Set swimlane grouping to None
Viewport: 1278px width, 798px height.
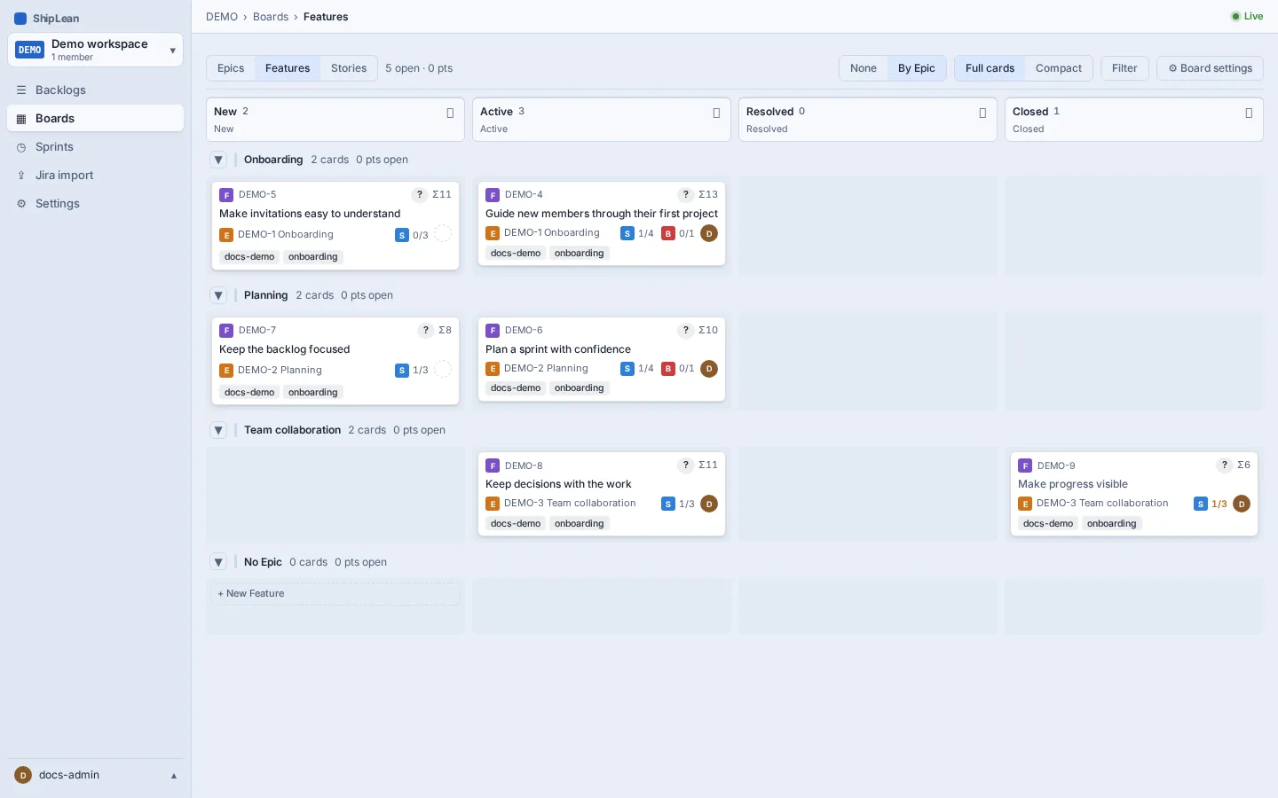point(863,68)
